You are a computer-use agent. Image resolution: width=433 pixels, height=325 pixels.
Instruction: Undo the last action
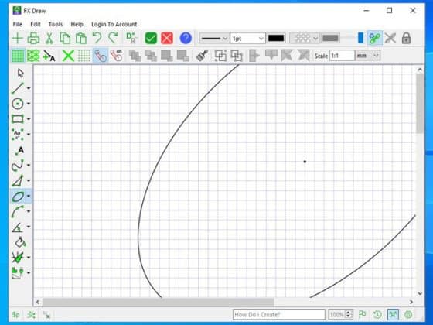tap(97, 38)
